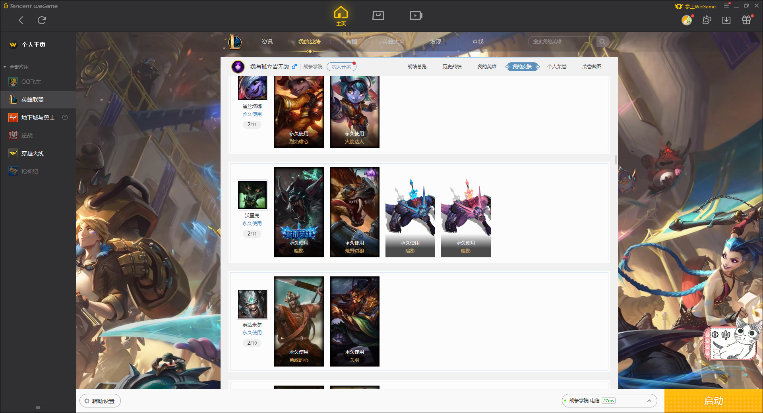Screen dimensions: 763x413
Task: Click the 2/11 count under 沃里克
Action: pos(252,234)
